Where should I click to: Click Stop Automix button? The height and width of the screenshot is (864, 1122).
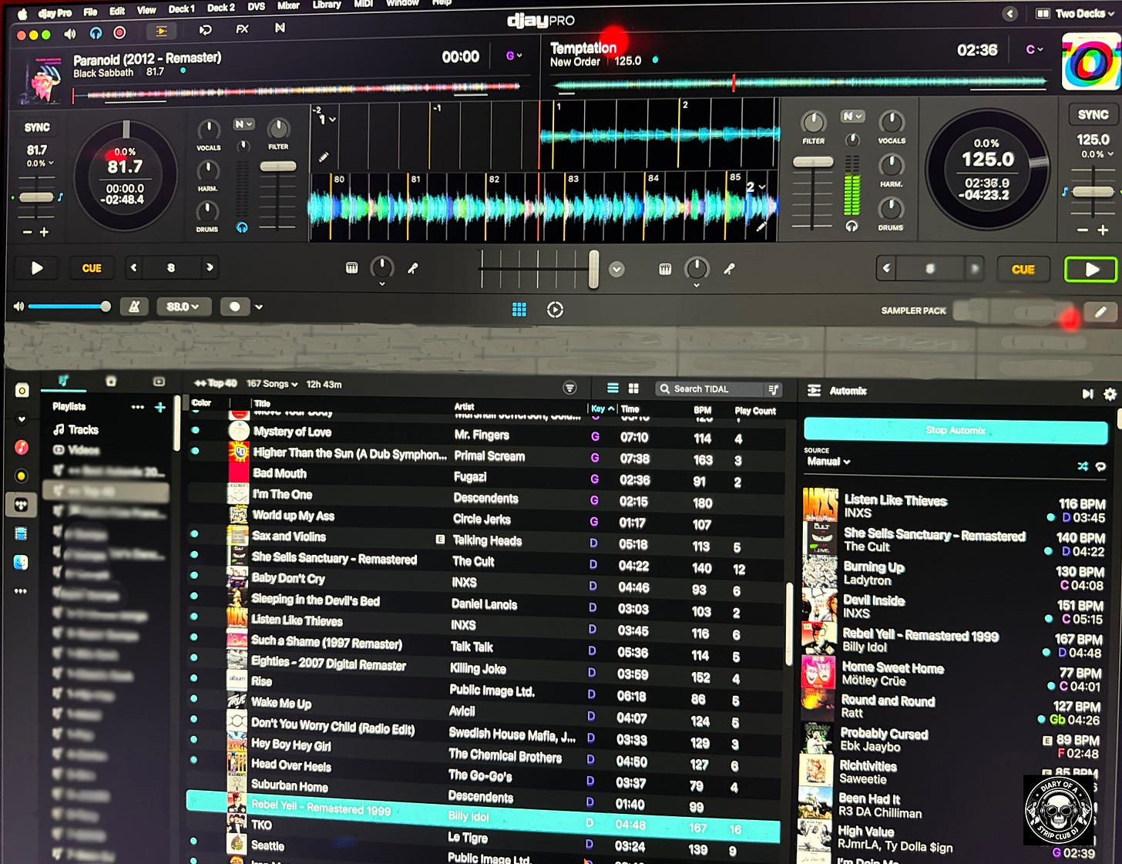956,430
